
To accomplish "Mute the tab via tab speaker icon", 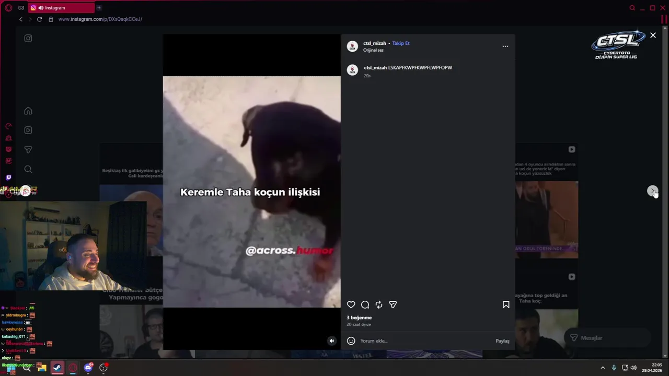I will click(x=41, y=8).
